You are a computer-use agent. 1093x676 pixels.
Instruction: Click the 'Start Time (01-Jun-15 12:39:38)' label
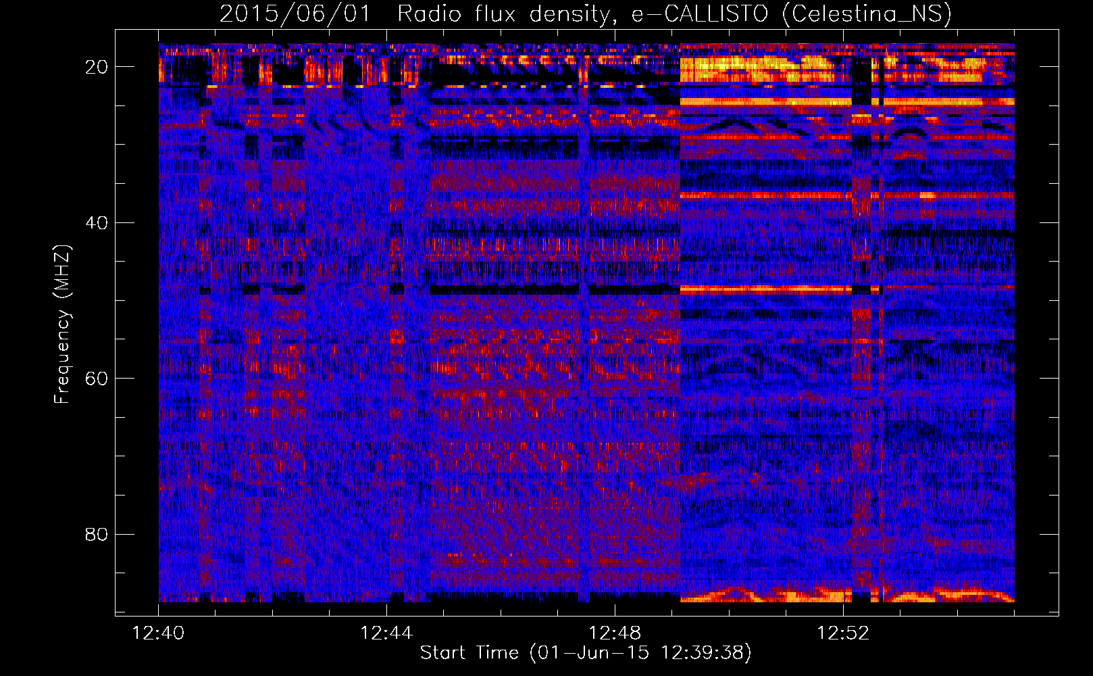tap(586, 653)
